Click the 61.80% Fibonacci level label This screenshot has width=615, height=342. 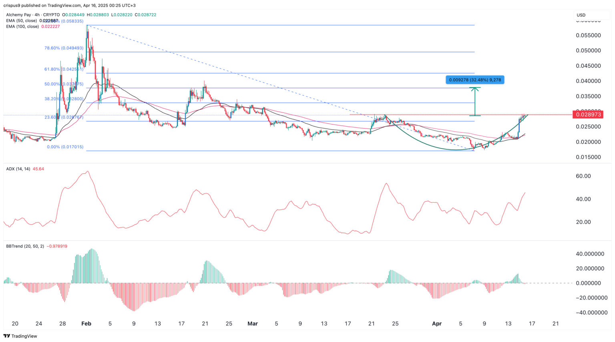pyautogui.click(x=64, y=69)
